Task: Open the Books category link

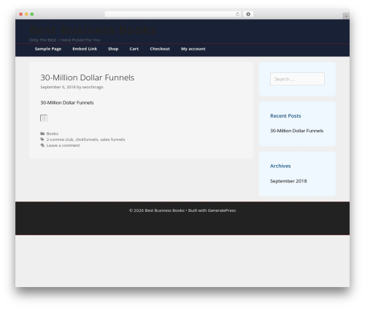Action: point(53,134)
